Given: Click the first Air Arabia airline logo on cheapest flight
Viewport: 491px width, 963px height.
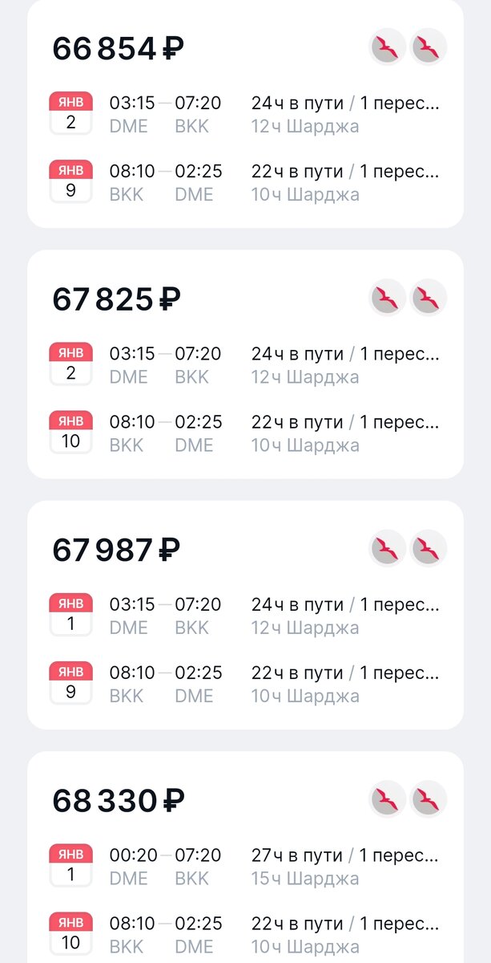Looking at the screenshot, I should click(x=387, y=47).
